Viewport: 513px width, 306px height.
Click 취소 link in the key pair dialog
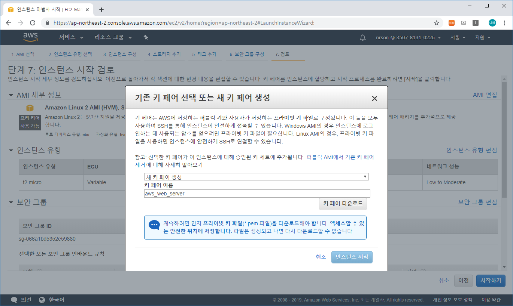tap(321, 257)
